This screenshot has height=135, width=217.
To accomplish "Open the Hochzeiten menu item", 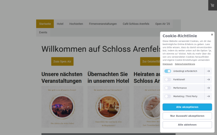I will 76,24.
